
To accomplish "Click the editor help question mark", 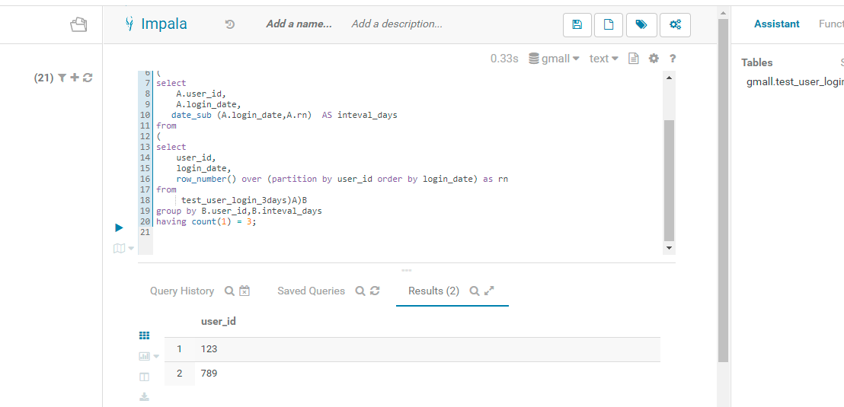I will pos(673,59).
